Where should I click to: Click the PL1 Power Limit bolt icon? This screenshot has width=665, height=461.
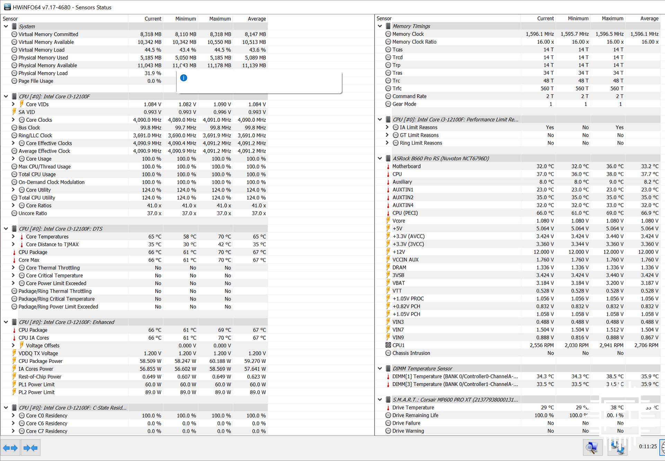(14, 384)
